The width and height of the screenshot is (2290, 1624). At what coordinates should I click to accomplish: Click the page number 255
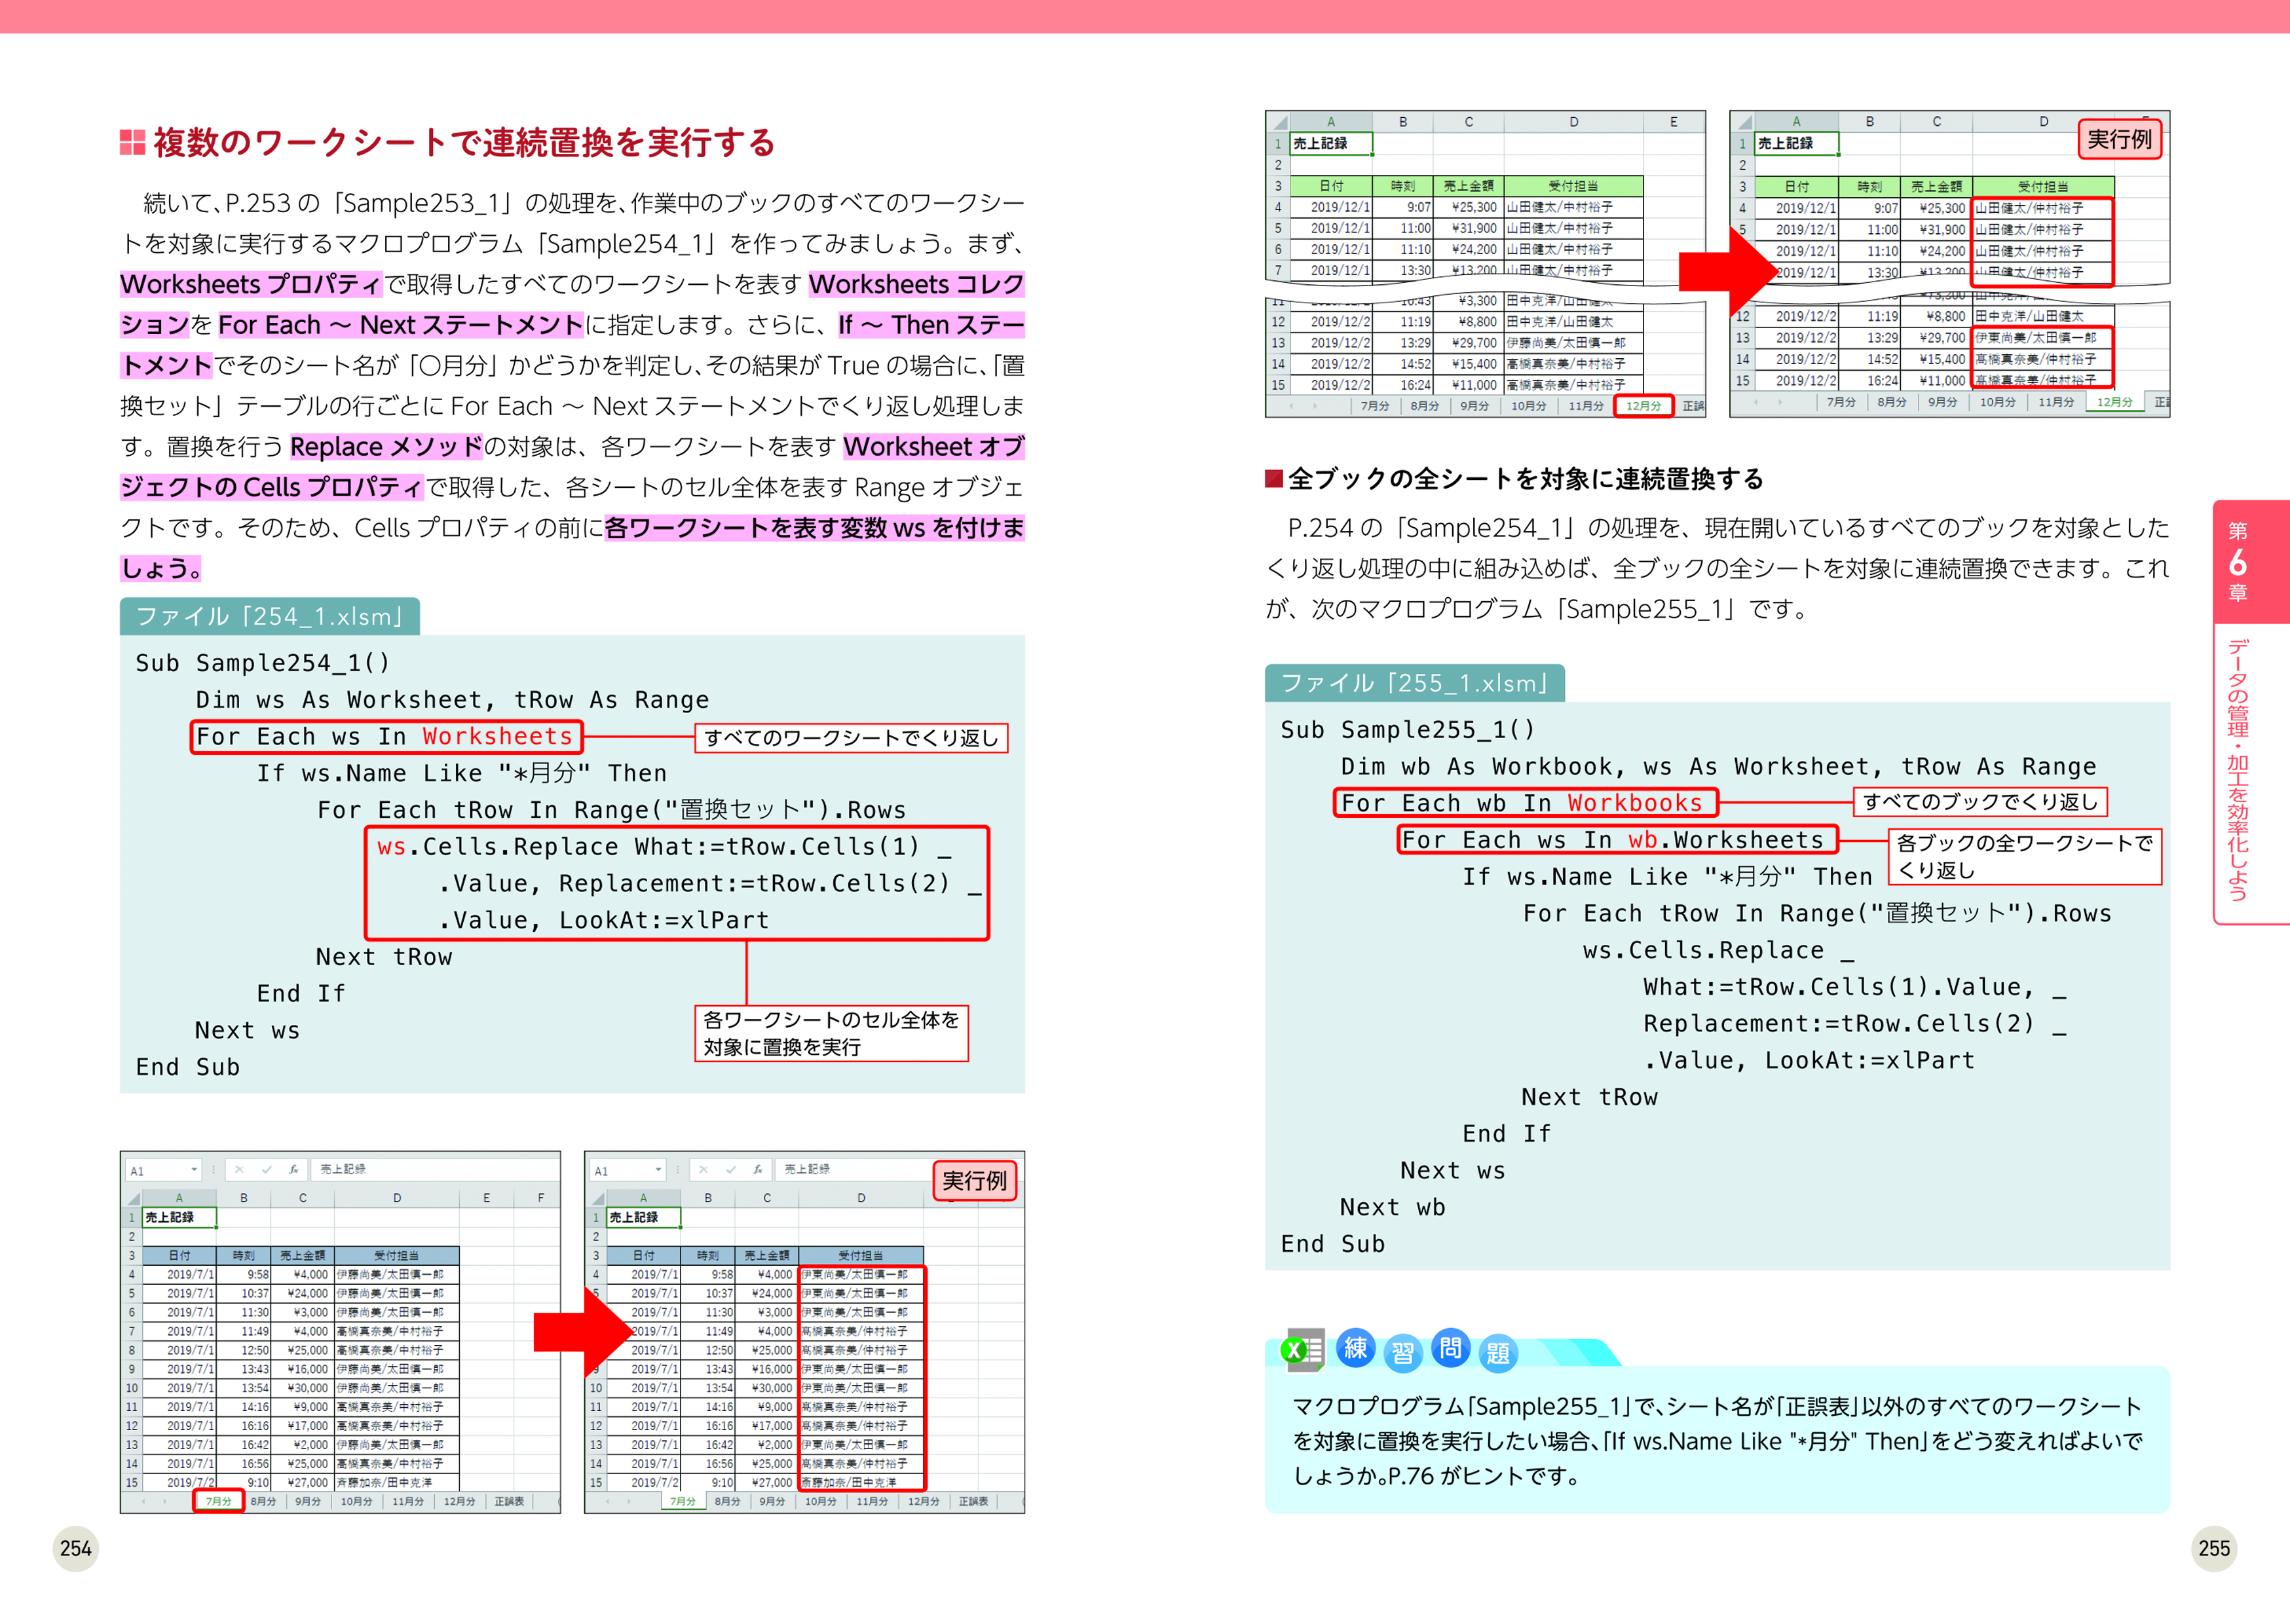pyautogui.click(x=2214, y=1548)
